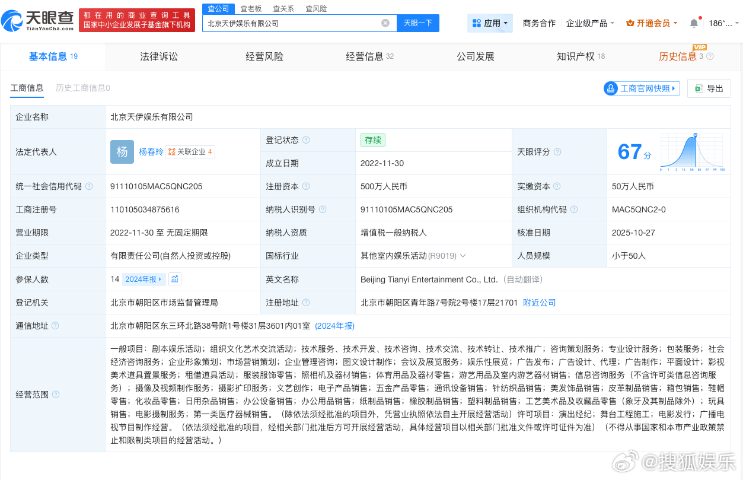Clear the search box text

coord(385,23)
